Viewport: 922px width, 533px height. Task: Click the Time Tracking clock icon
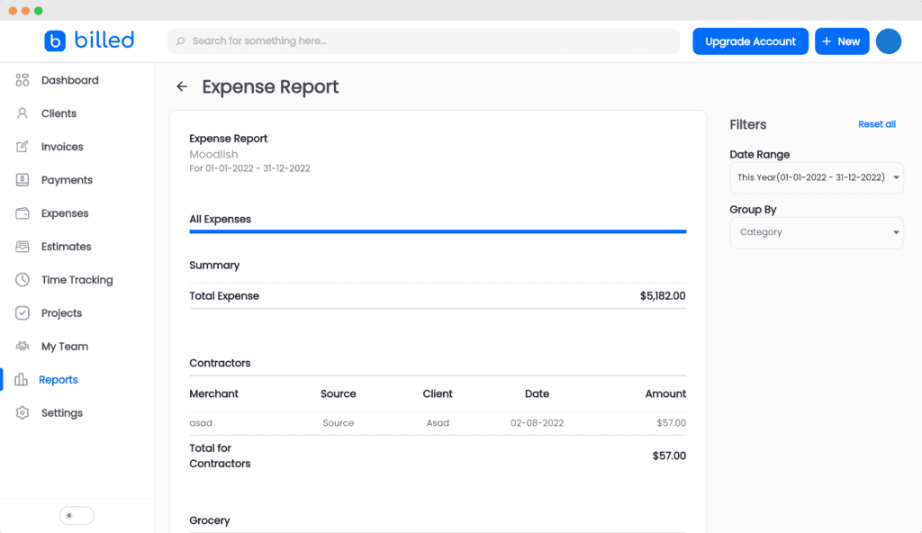[22, 279]
